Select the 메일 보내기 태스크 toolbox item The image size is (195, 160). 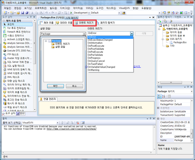(x=18, y=107)
